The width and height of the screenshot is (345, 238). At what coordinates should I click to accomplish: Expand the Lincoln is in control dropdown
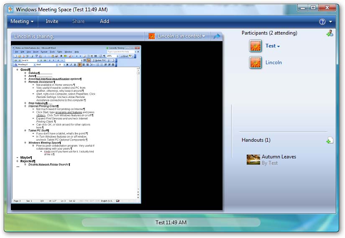point(181,36)
